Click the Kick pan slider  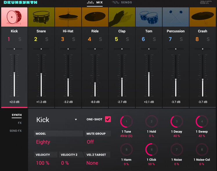[x=14, y=49]
